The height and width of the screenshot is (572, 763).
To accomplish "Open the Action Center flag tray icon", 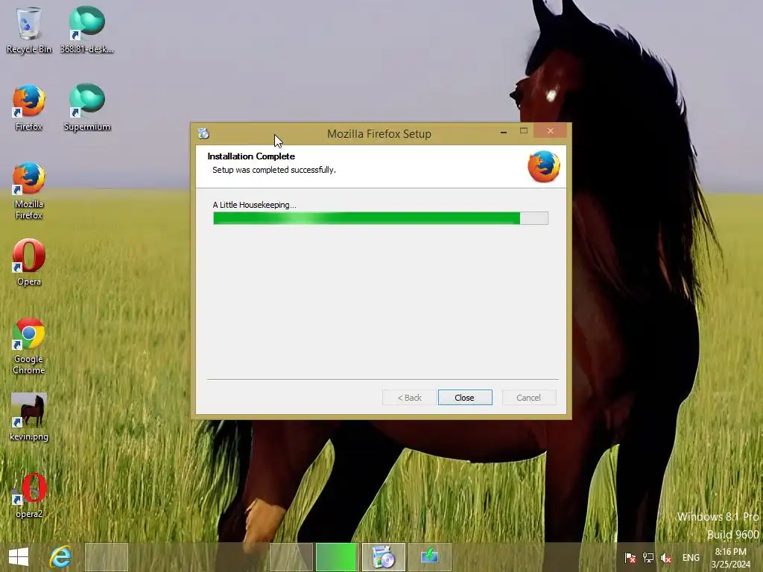I will [630, 558].
